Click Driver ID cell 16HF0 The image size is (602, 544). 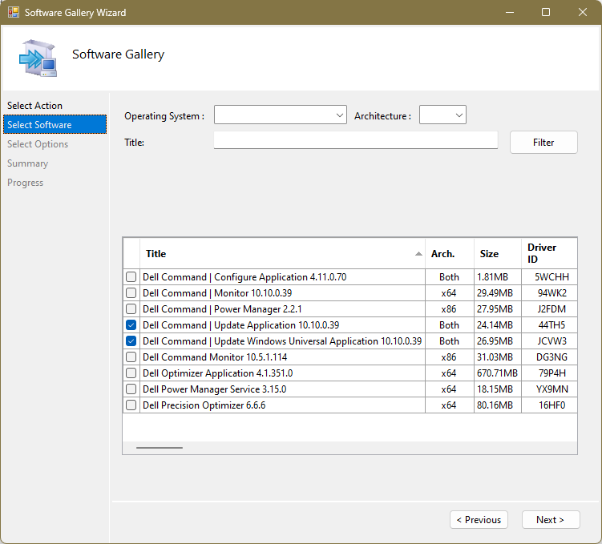pos(549,405)
